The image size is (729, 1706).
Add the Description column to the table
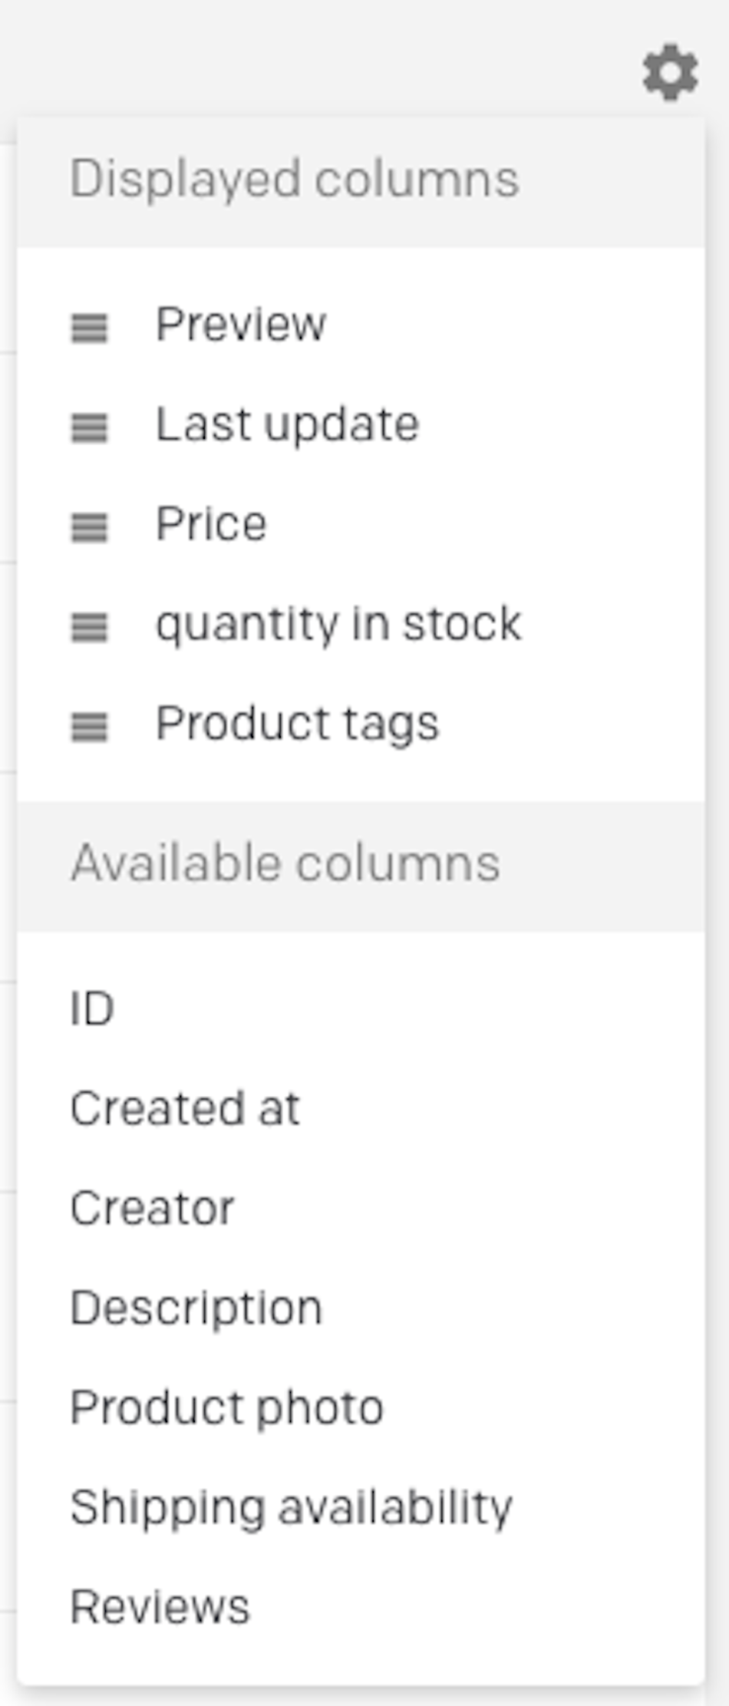point(197,1305)
